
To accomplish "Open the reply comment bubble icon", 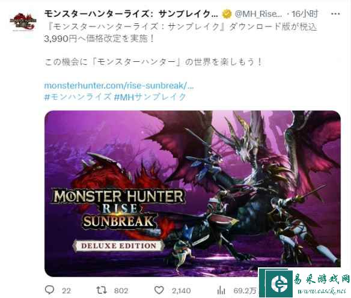I will 49,290.
